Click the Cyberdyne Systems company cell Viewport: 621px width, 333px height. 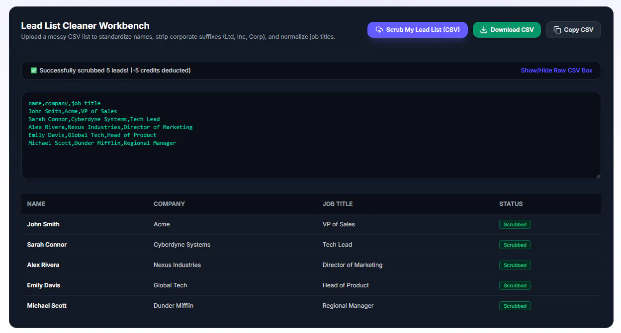182,245
